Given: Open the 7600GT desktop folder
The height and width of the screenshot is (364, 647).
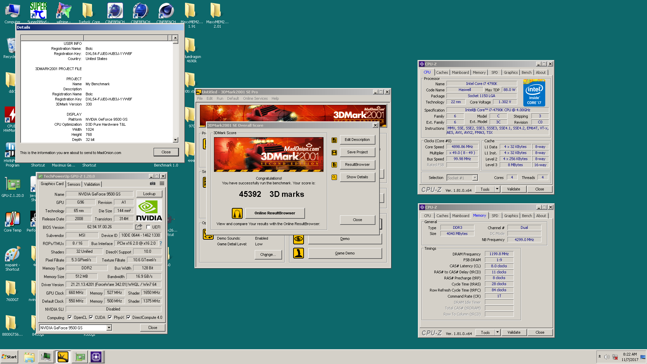Looking at the screenshot, I should [12, 291].
